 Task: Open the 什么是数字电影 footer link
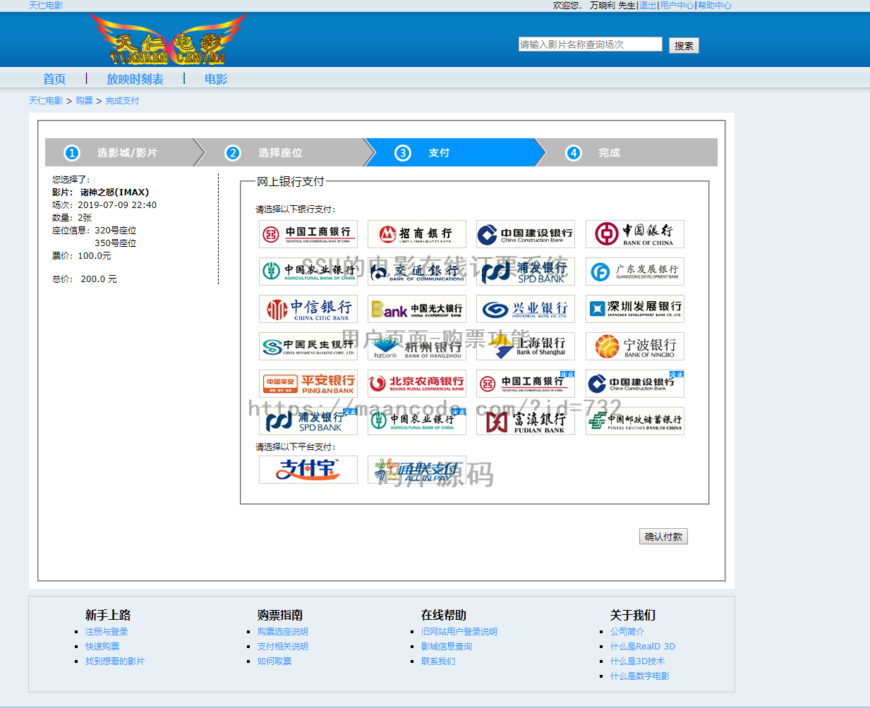(640, 676)
